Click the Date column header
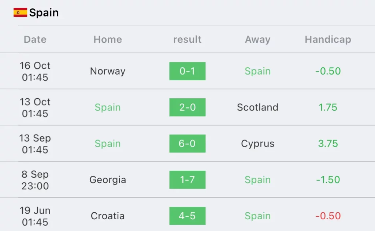Viewport: 375px width, 231px height. point(35,39)
